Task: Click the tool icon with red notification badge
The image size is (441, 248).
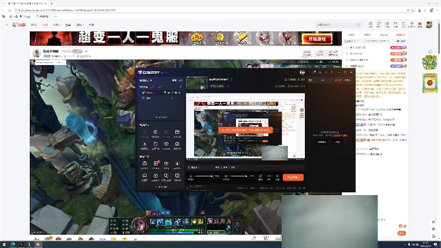Action: click(155, 163)
